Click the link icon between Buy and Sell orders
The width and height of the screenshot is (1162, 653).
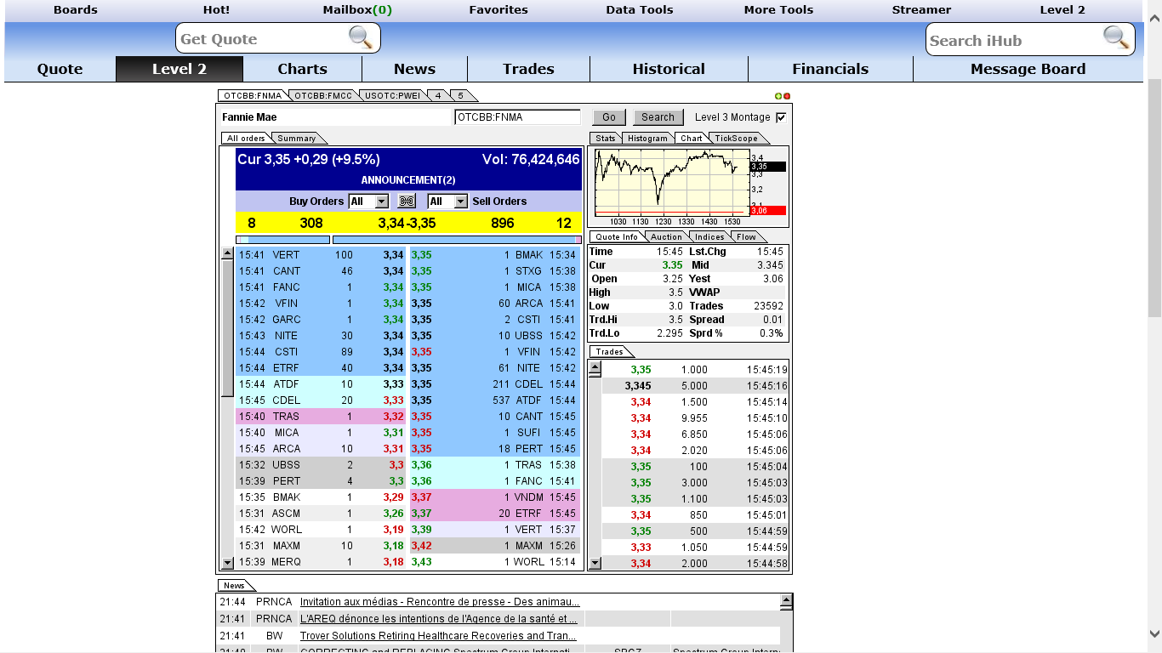tap(407, 202)
